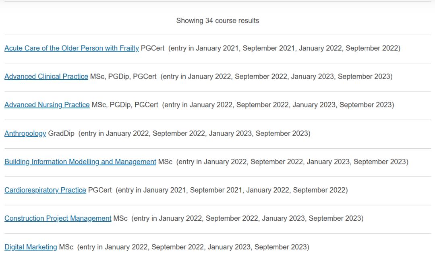
Task: Open the Advanced Clinical Practice course link
Action: pyautogui.click(x=46, y=77)
